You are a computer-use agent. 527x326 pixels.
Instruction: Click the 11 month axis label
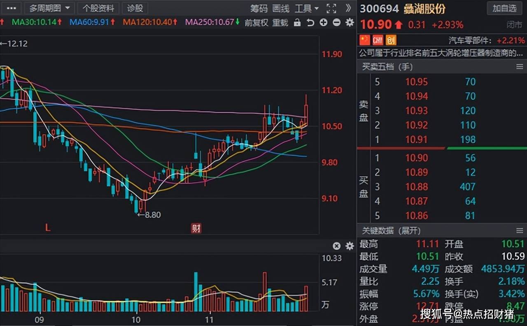tap(210, 319)
